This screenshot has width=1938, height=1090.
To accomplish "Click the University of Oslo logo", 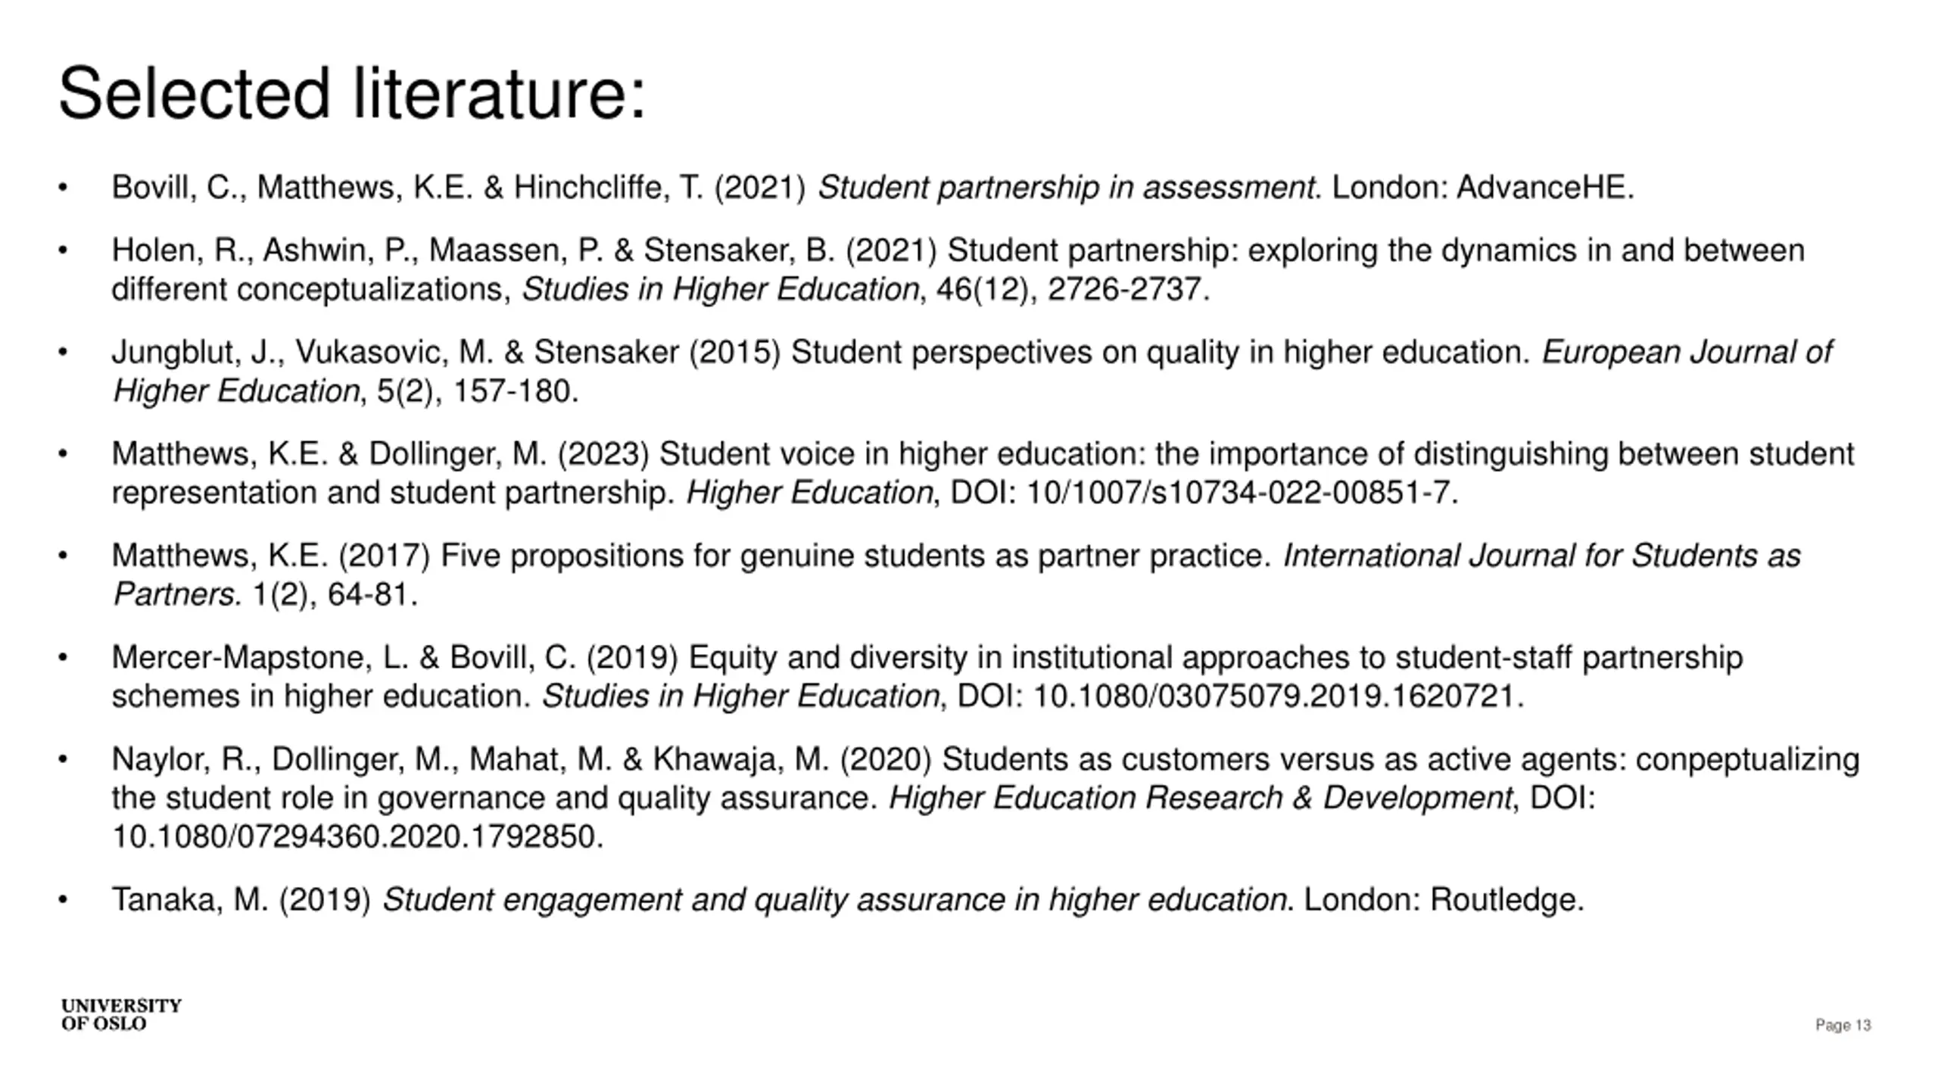I will 121,1015.
